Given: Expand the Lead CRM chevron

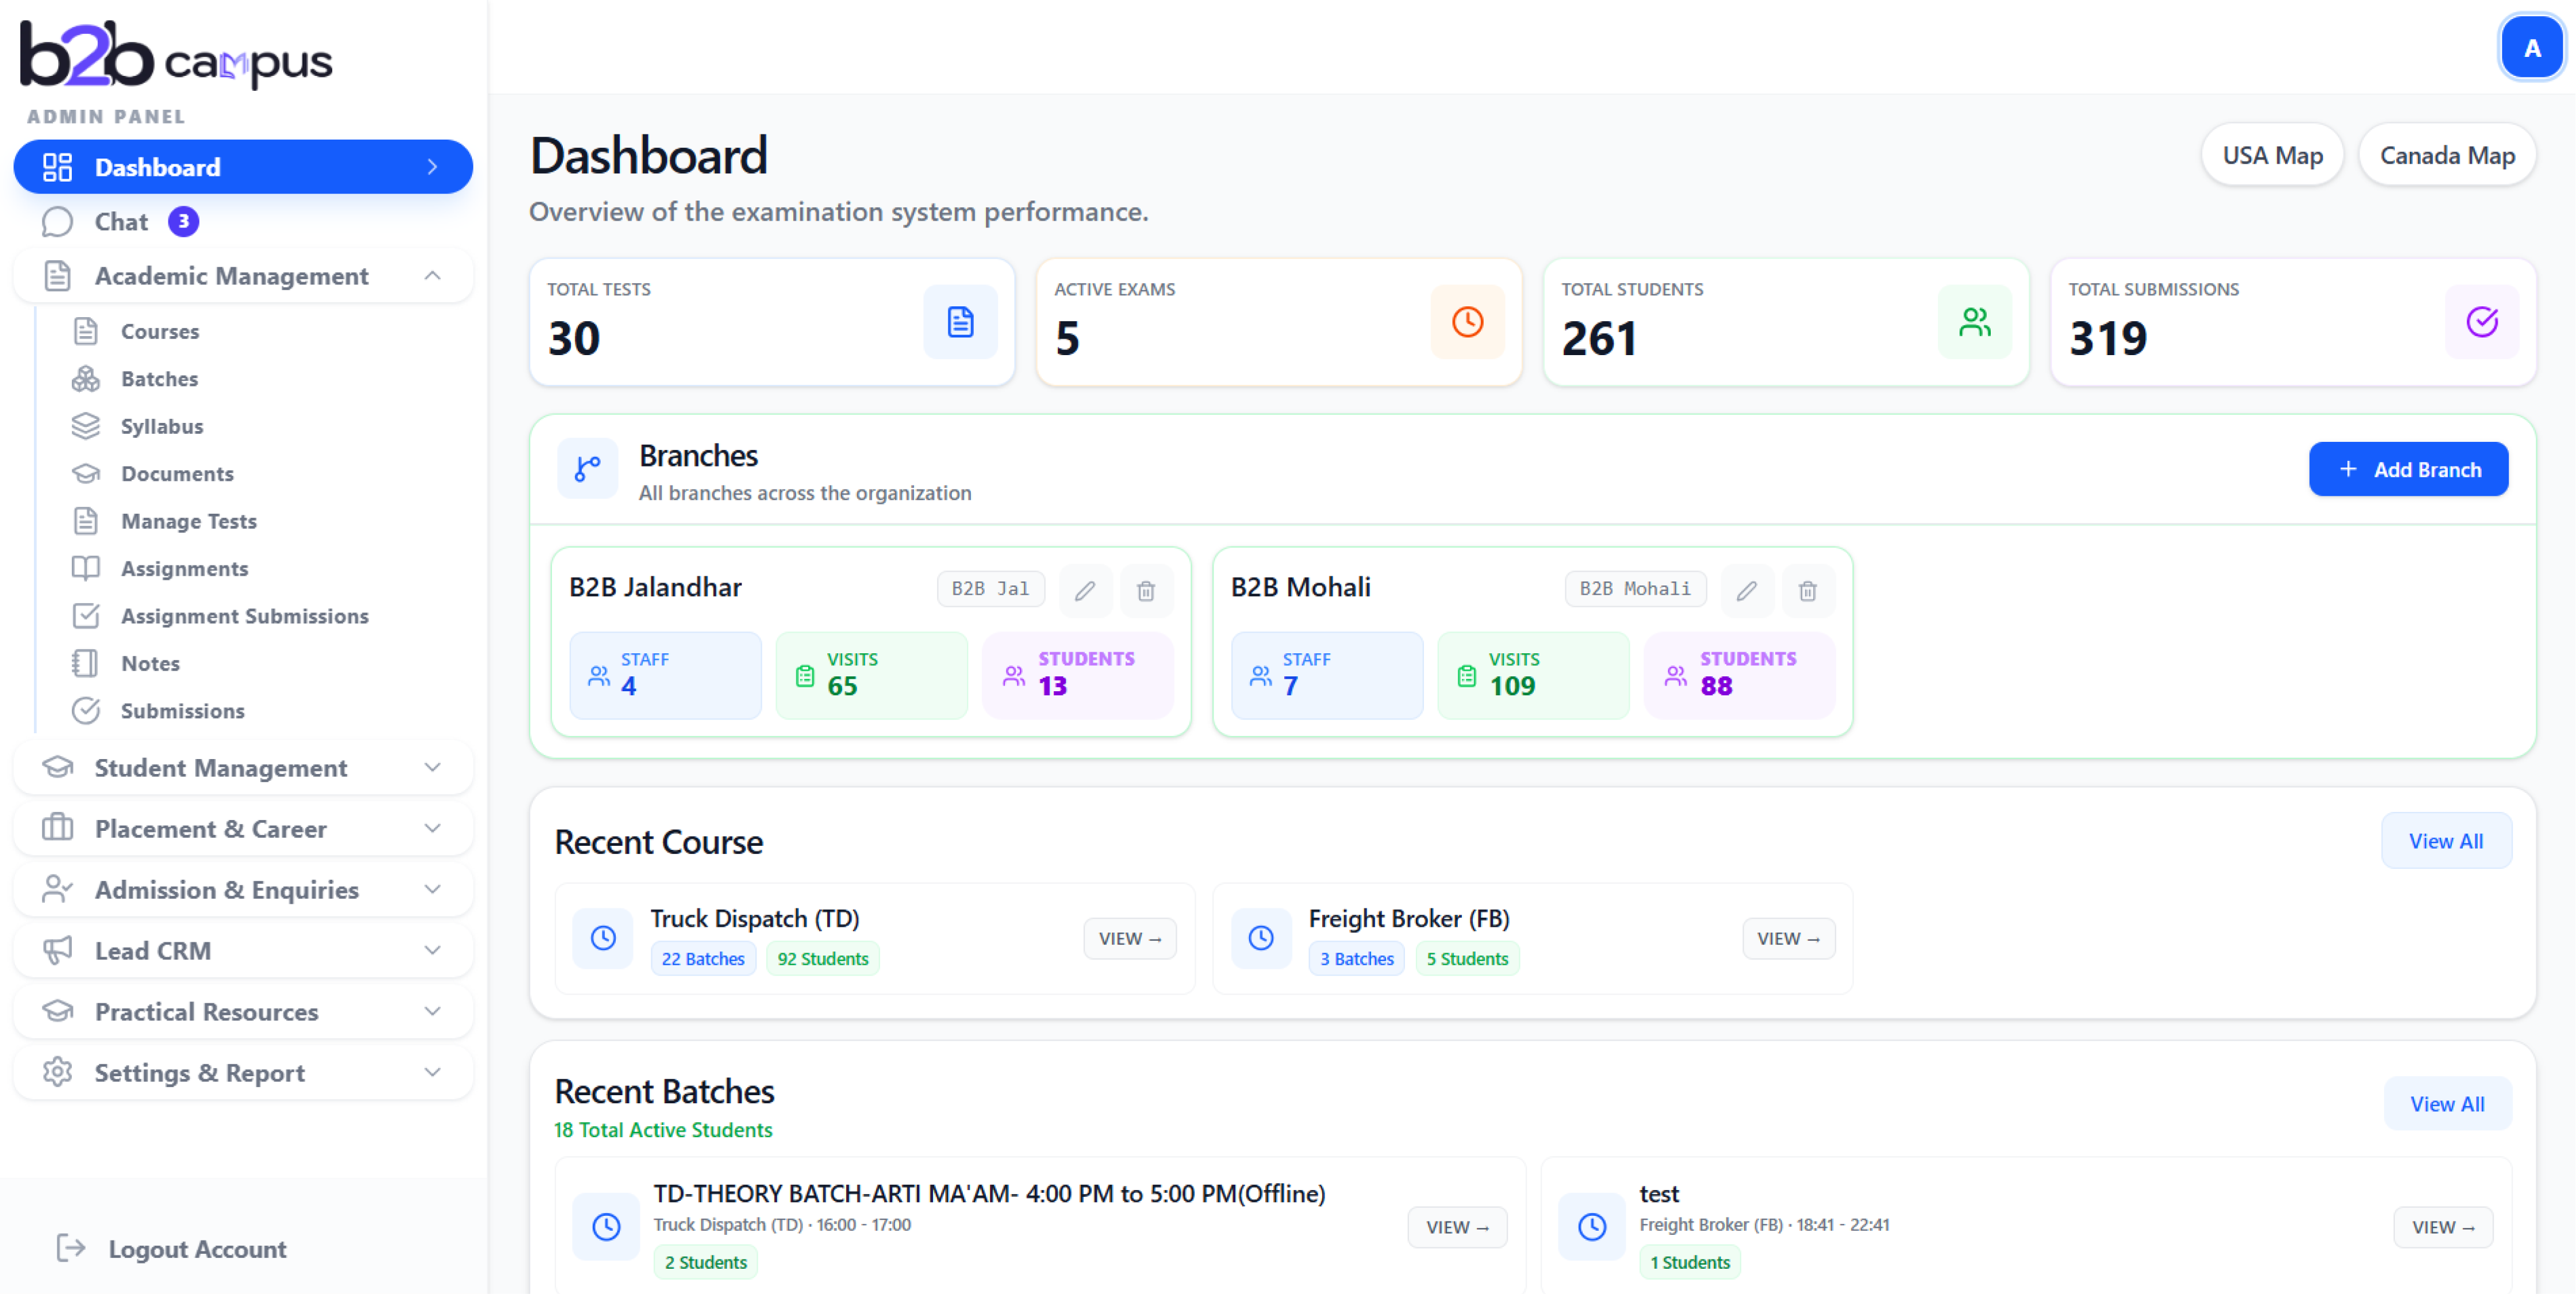Looking at the screenshot, I should point(432,950).
